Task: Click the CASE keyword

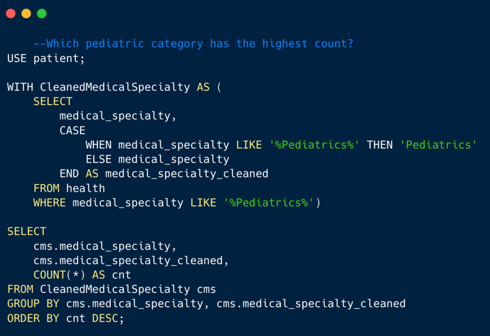Action: (72, 130)
